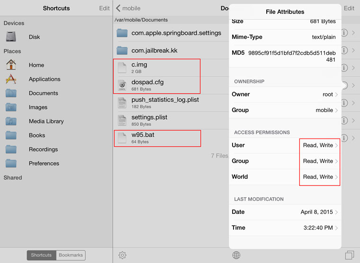Change the file Owner root

[285, 94]
